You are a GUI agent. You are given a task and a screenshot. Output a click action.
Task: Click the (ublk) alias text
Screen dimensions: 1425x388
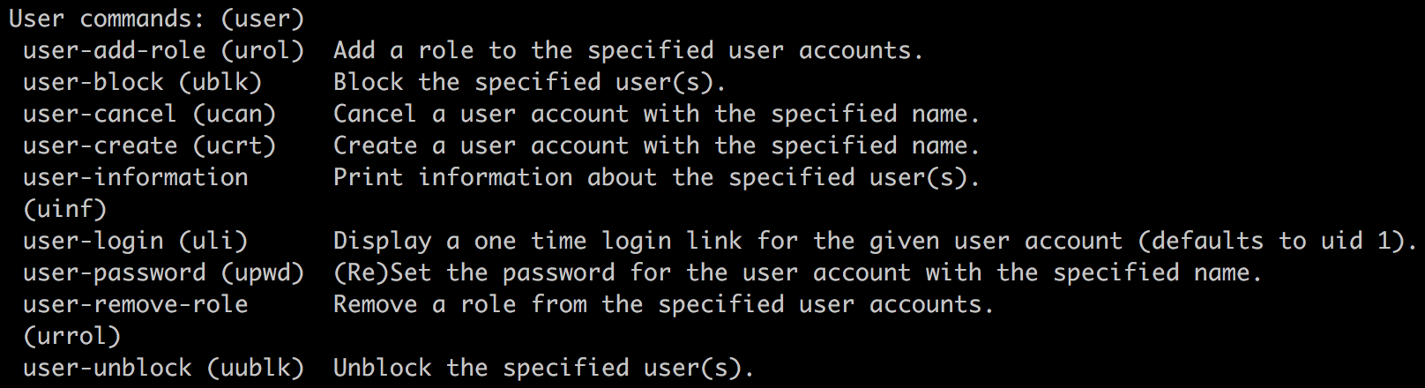[220, 82]
